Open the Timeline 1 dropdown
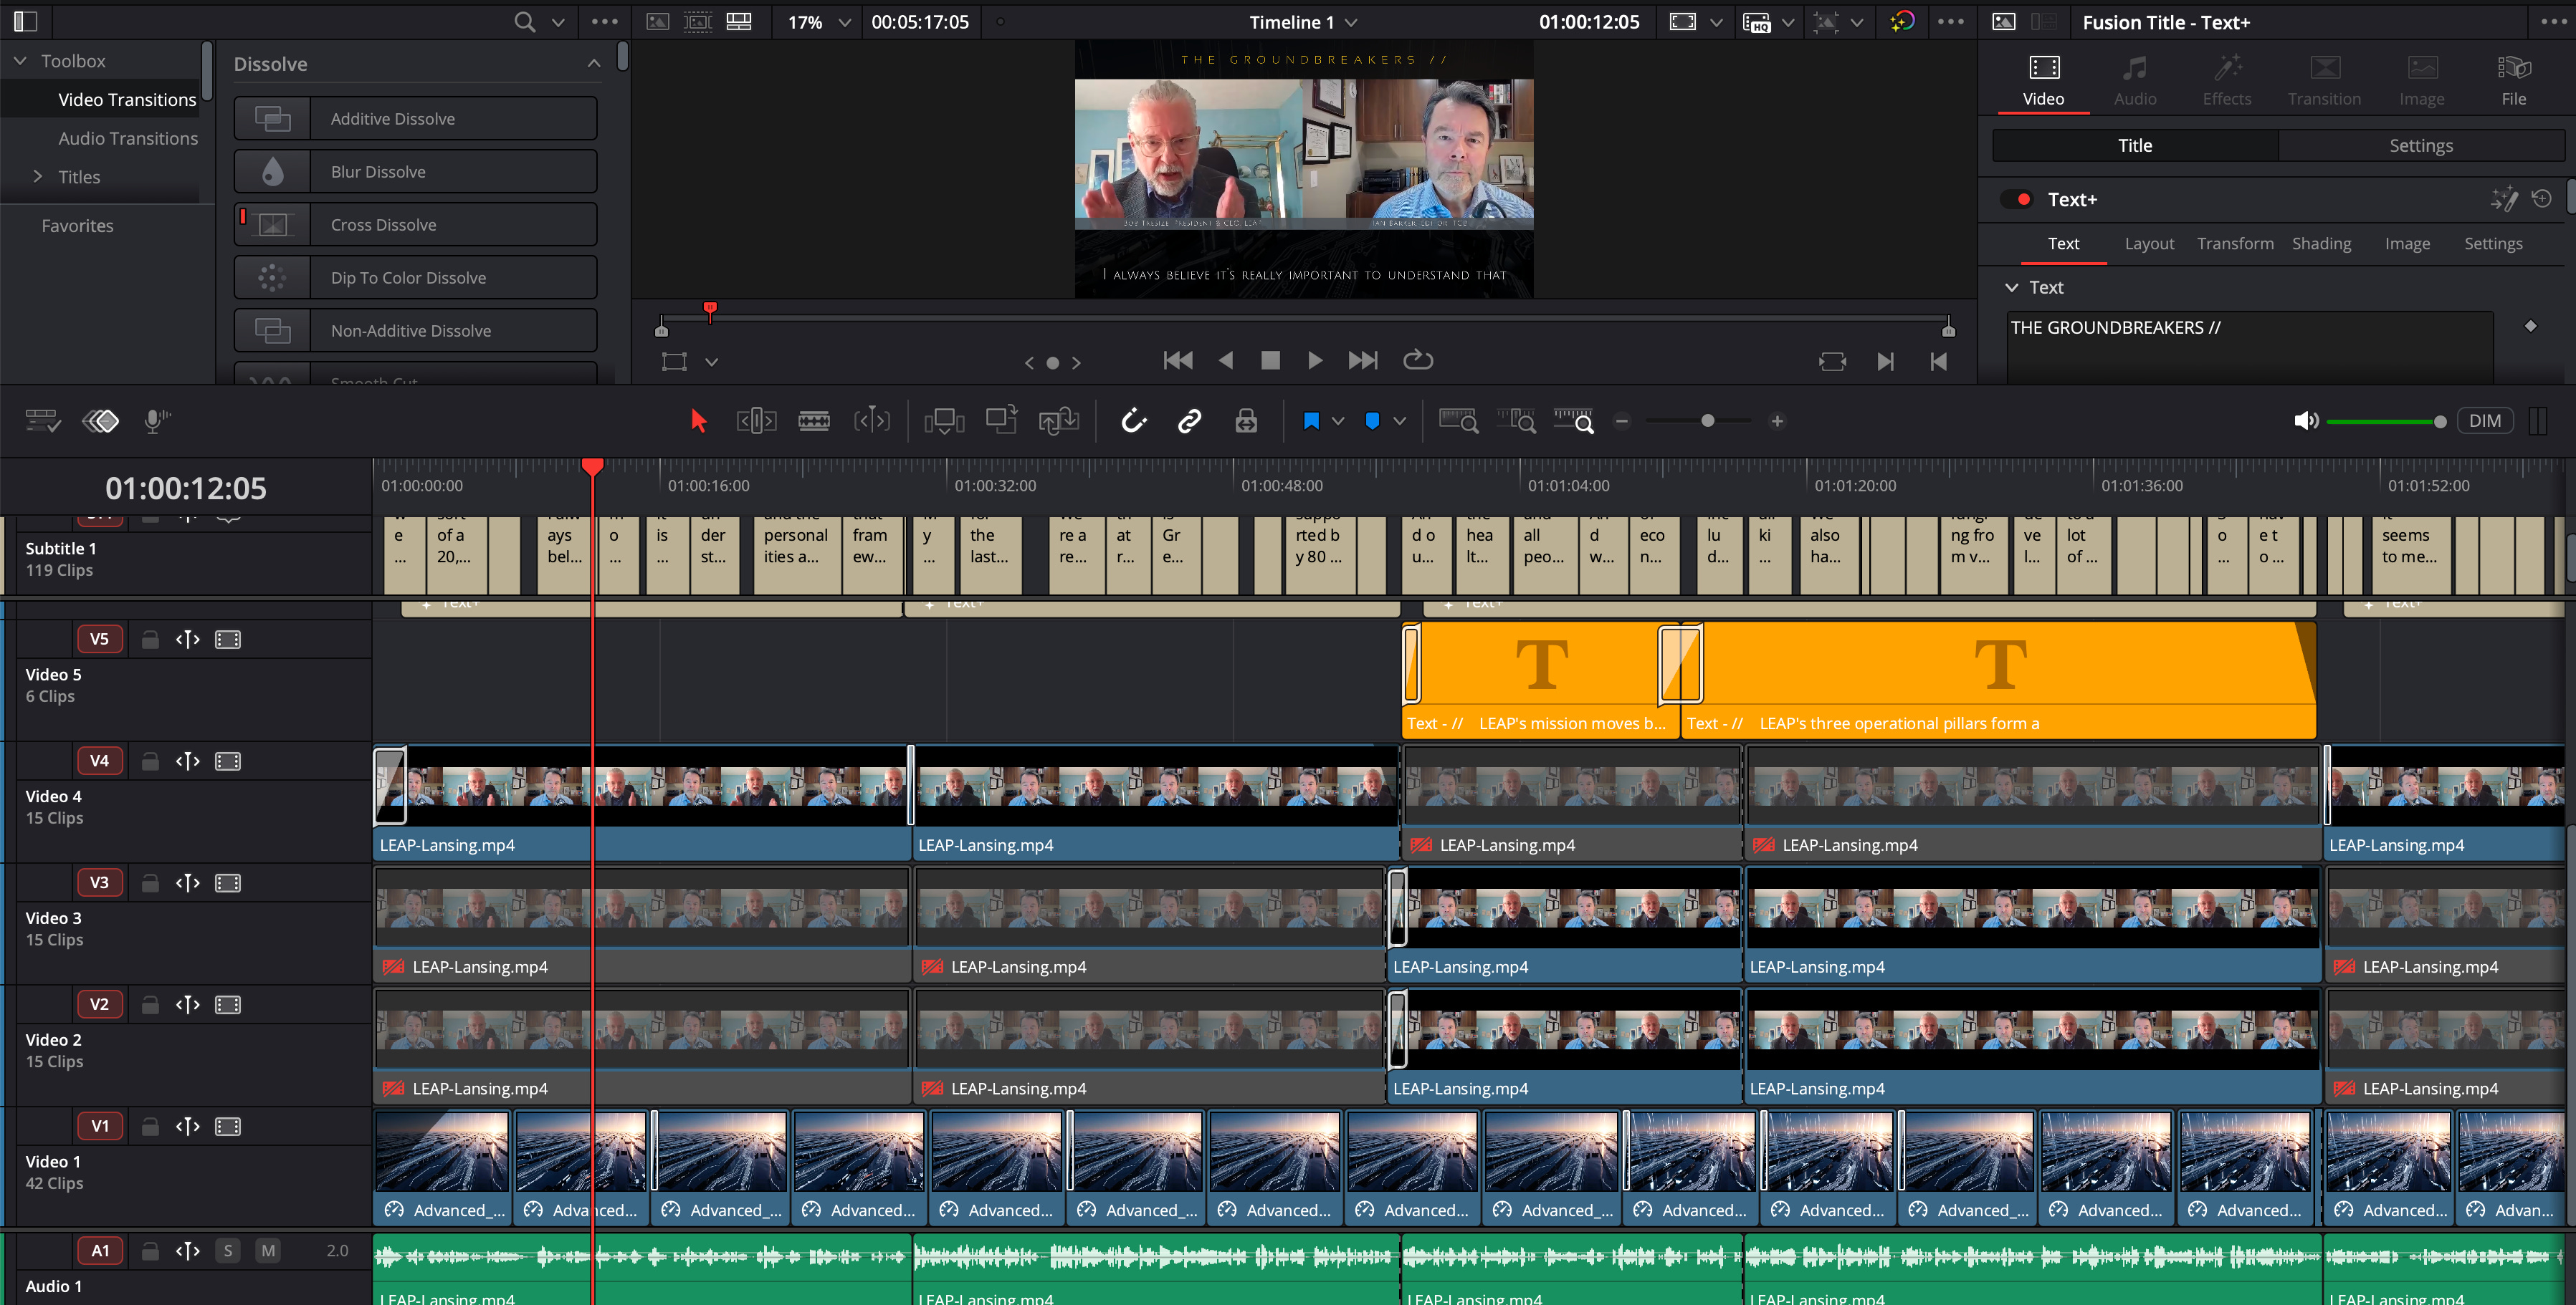 pyautogui.click(x=1351, y=22)
